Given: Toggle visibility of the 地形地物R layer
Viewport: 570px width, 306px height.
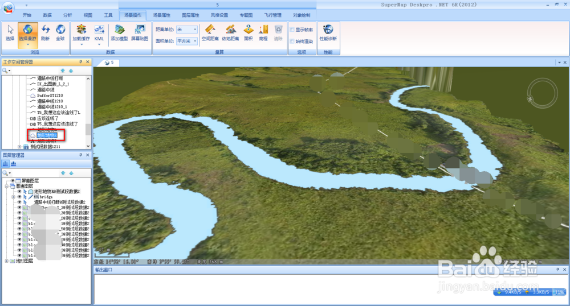Looking at the screenshot, I should click(x=19, y=192).
